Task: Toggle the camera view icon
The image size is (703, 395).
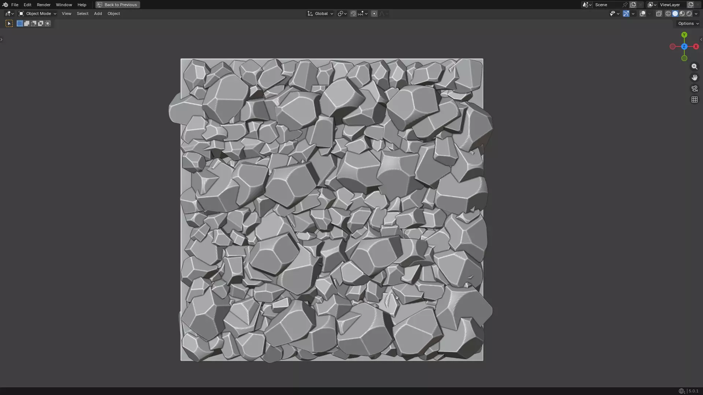Action: point(694,89)
